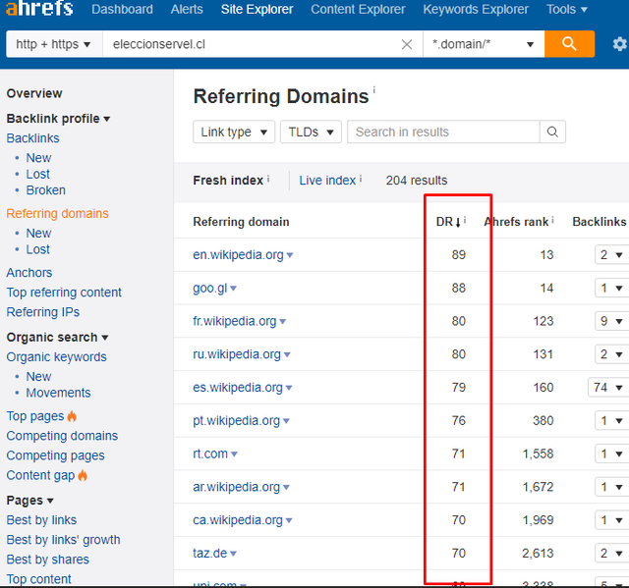
Task: Click the ahrefs logo
Action: coord(39,8)
